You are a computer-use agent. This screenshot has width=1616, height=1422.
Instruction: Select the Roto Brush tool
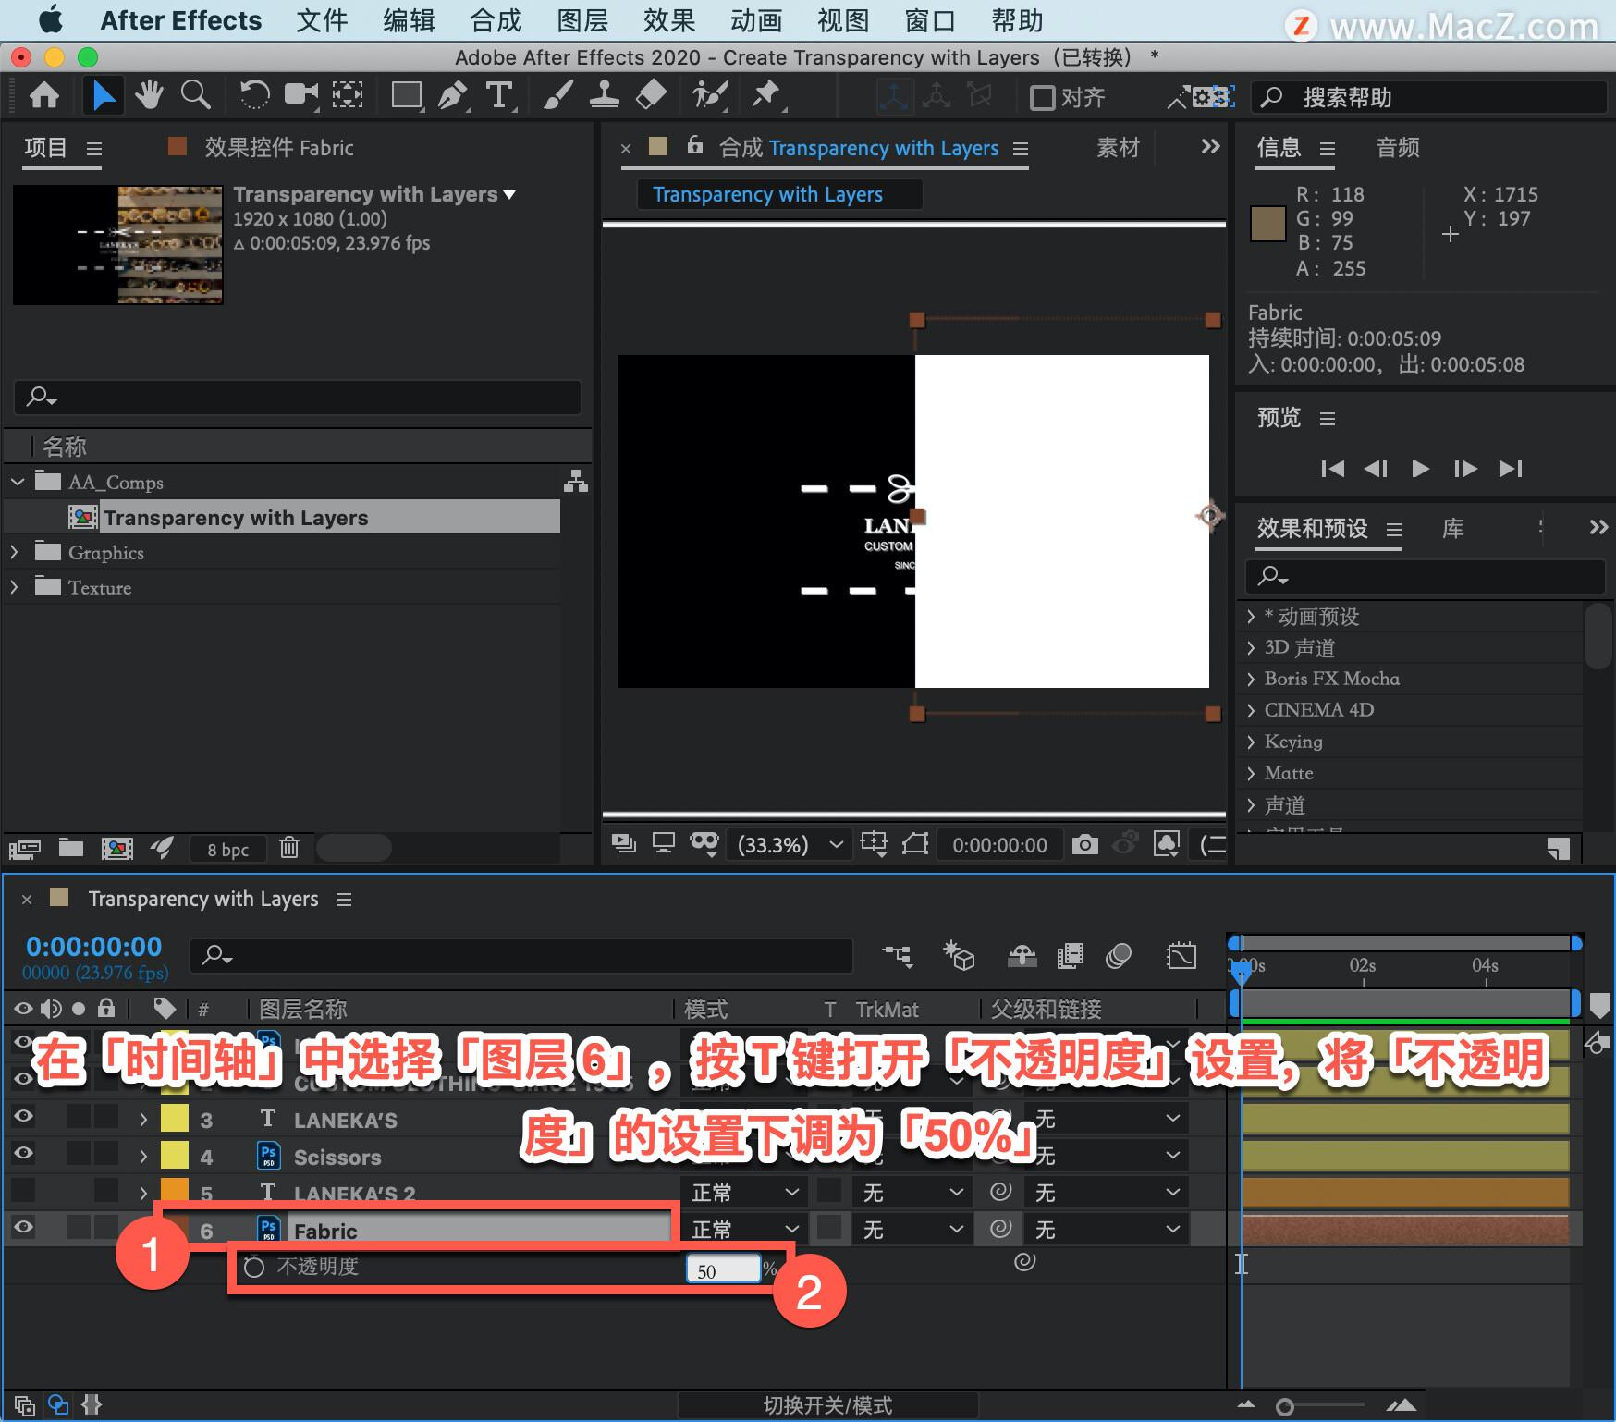point(710,95)
